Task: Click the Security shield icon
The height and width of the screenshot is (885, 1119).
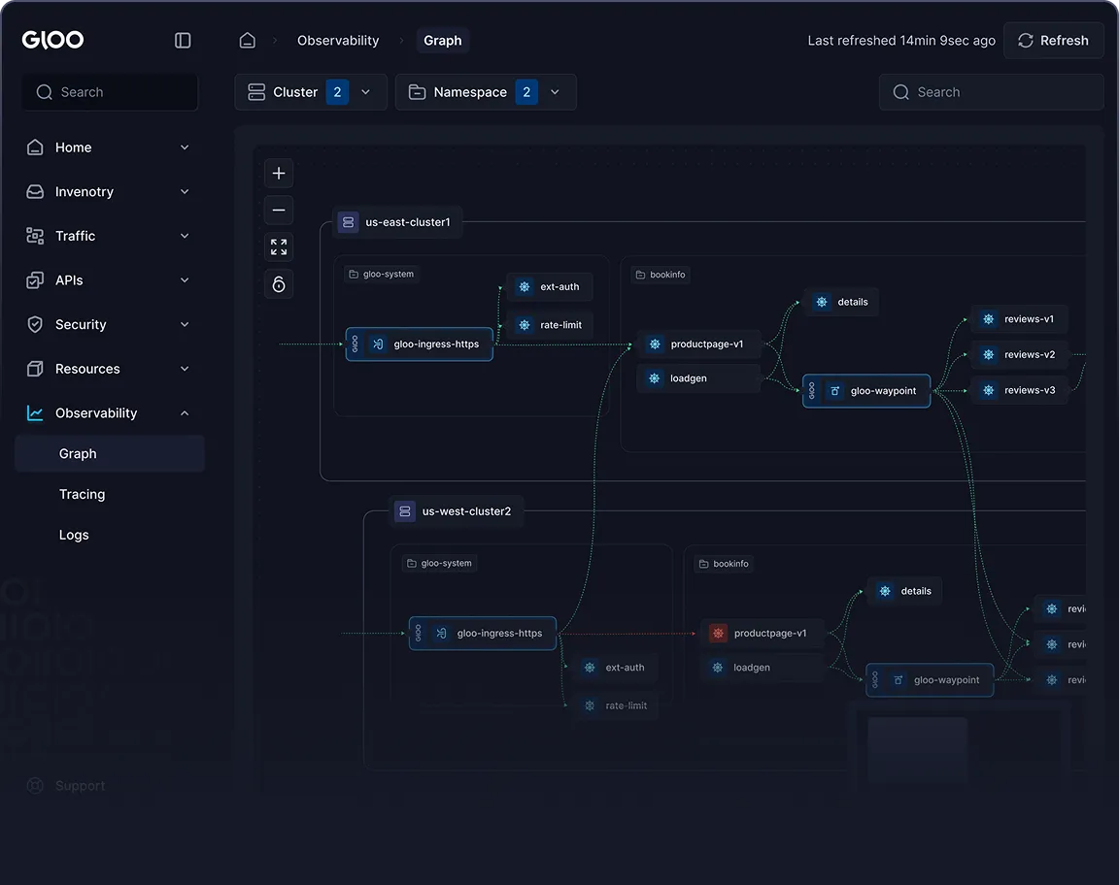Action: point(35,324)
